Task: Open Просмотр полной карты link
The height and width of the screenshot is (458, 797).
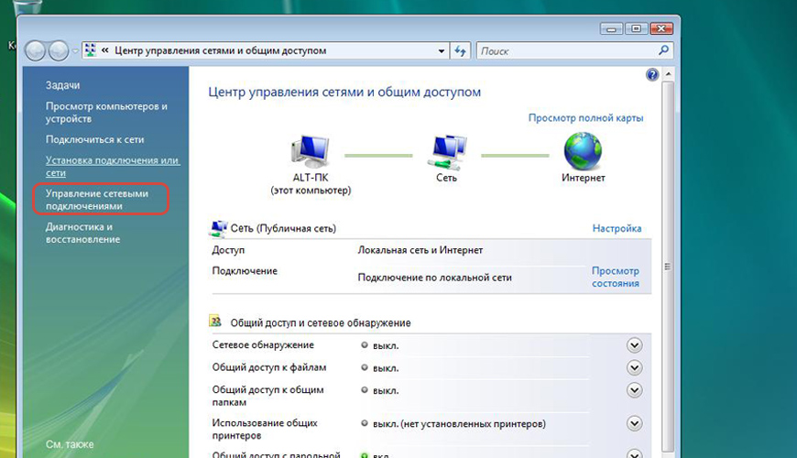Action: (x=585, y=118)
